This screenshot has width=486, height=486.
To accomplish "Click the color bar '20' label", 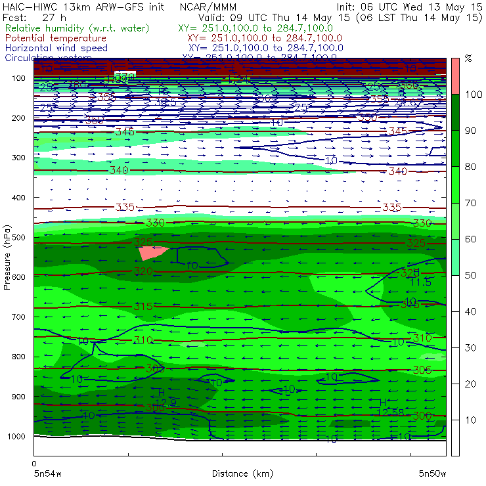I will [x=470, y=384].
